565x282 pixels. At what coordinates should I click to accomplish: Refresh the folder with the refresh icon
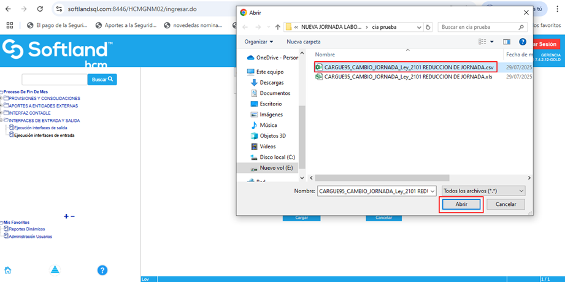click(x=428, y=27)
